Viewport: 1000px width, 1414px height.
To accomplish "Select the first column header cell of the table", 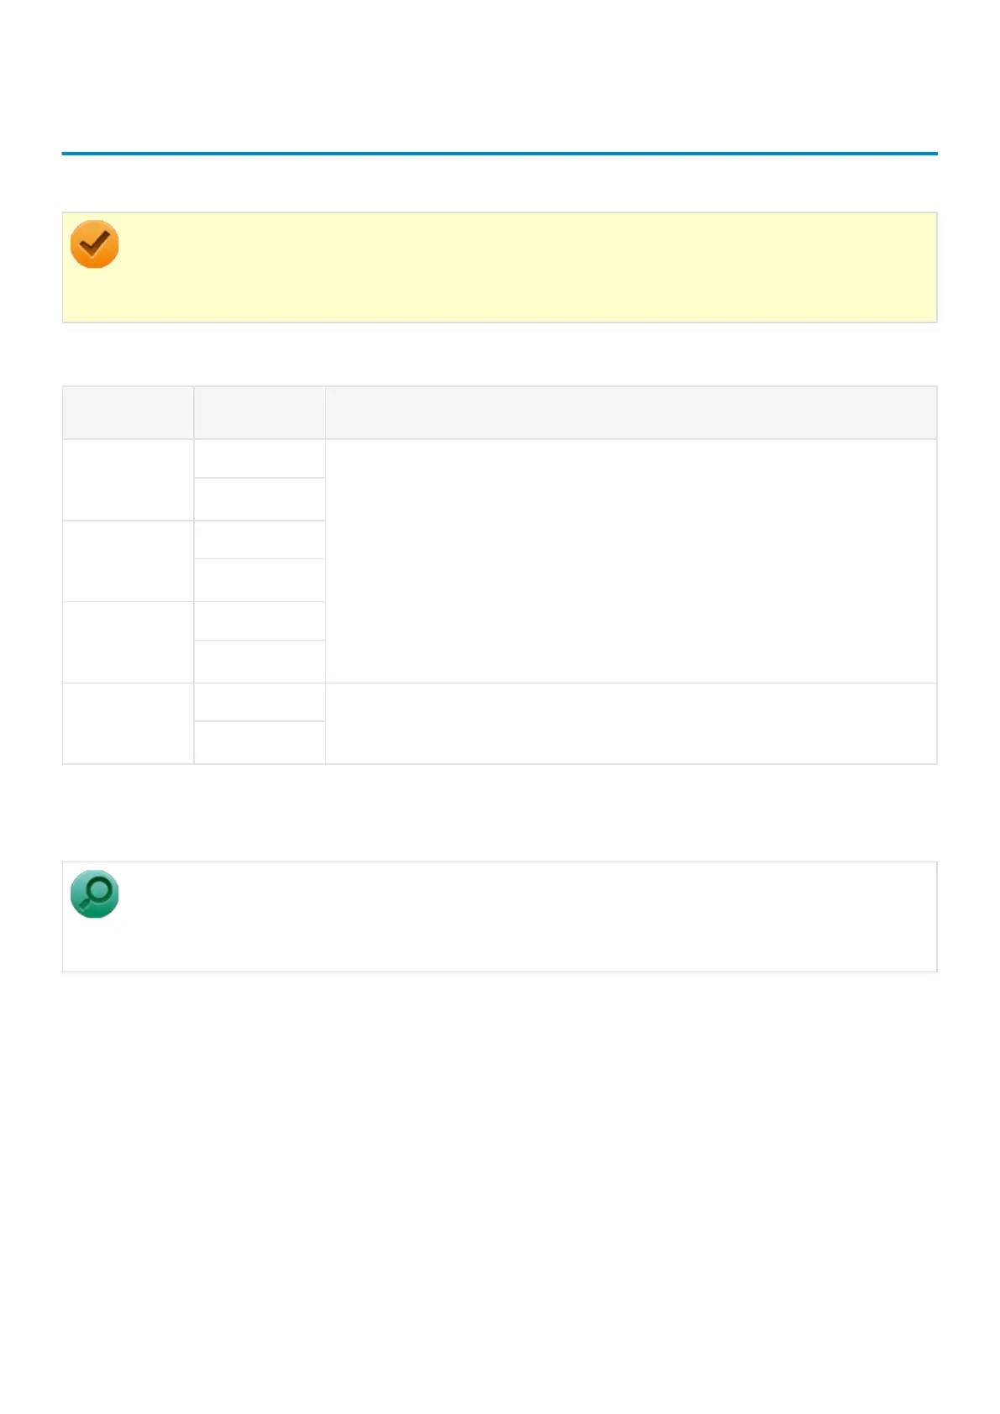I will [x=128, y=412].
